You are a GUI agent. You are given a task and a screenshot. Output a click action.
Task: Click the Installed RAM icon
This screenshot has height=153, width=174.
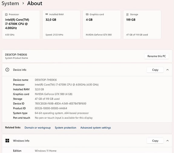pyautogui.click(x=47, y=14)
